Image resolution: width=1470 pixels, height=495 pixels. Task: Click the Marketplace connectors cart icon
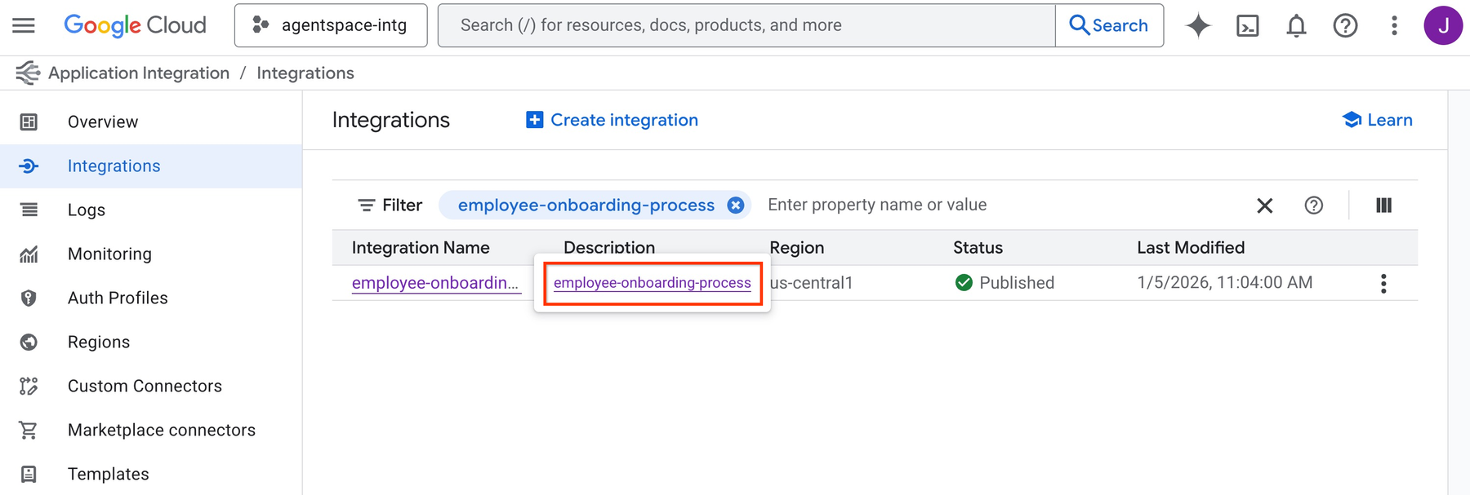click(29, 430)
